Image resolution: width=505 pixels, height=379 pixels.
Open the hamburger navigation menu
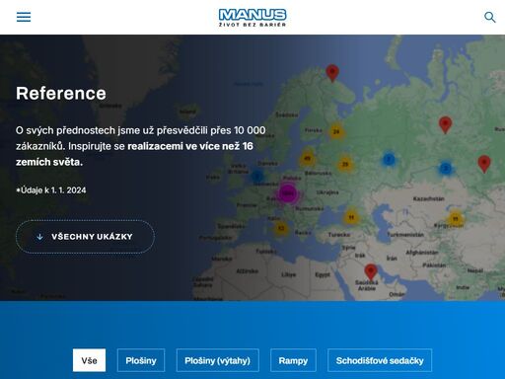pyautogui.click(x=24, y=17)
